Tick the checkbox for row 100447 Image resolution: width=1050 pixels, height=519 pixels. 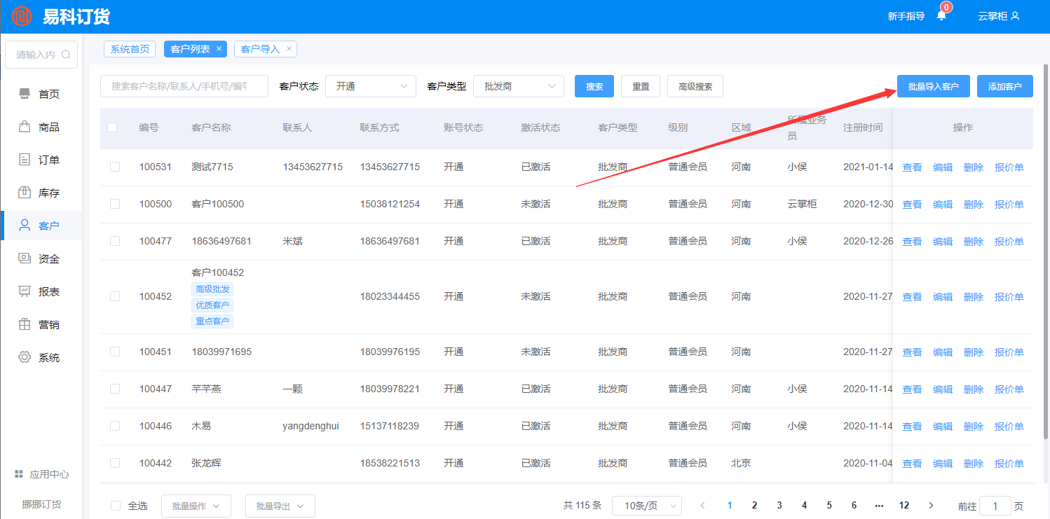pos(115,389)
